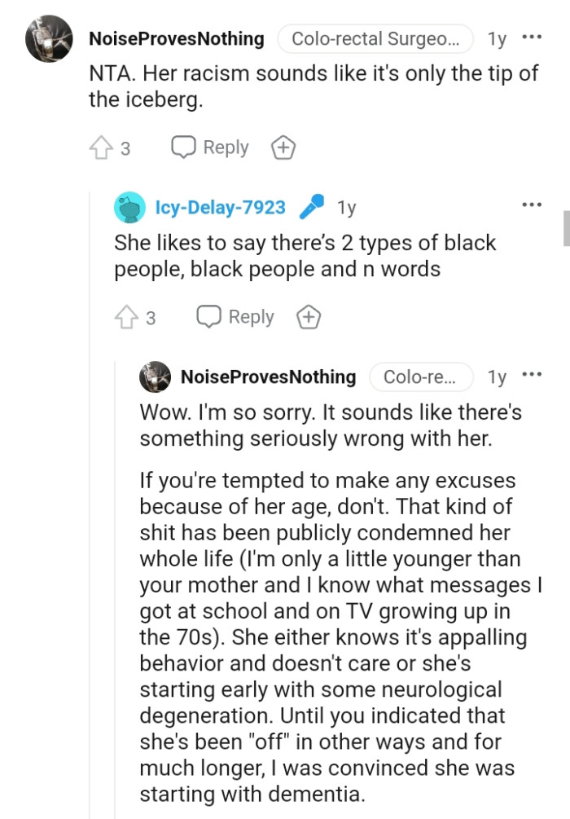This screenshot has height=819, width=570.
Task: Upvote Icy-Delay-7923's reply
Action: pyautogui.click(x=126, y=316)
